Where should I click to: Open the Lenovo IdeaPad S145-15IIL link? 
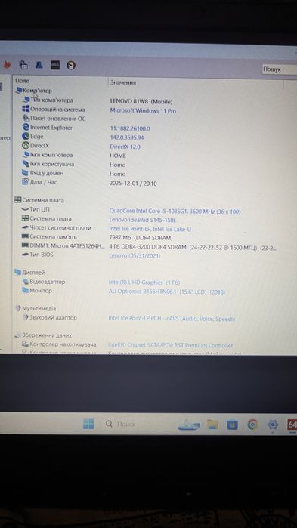[142, 220]
